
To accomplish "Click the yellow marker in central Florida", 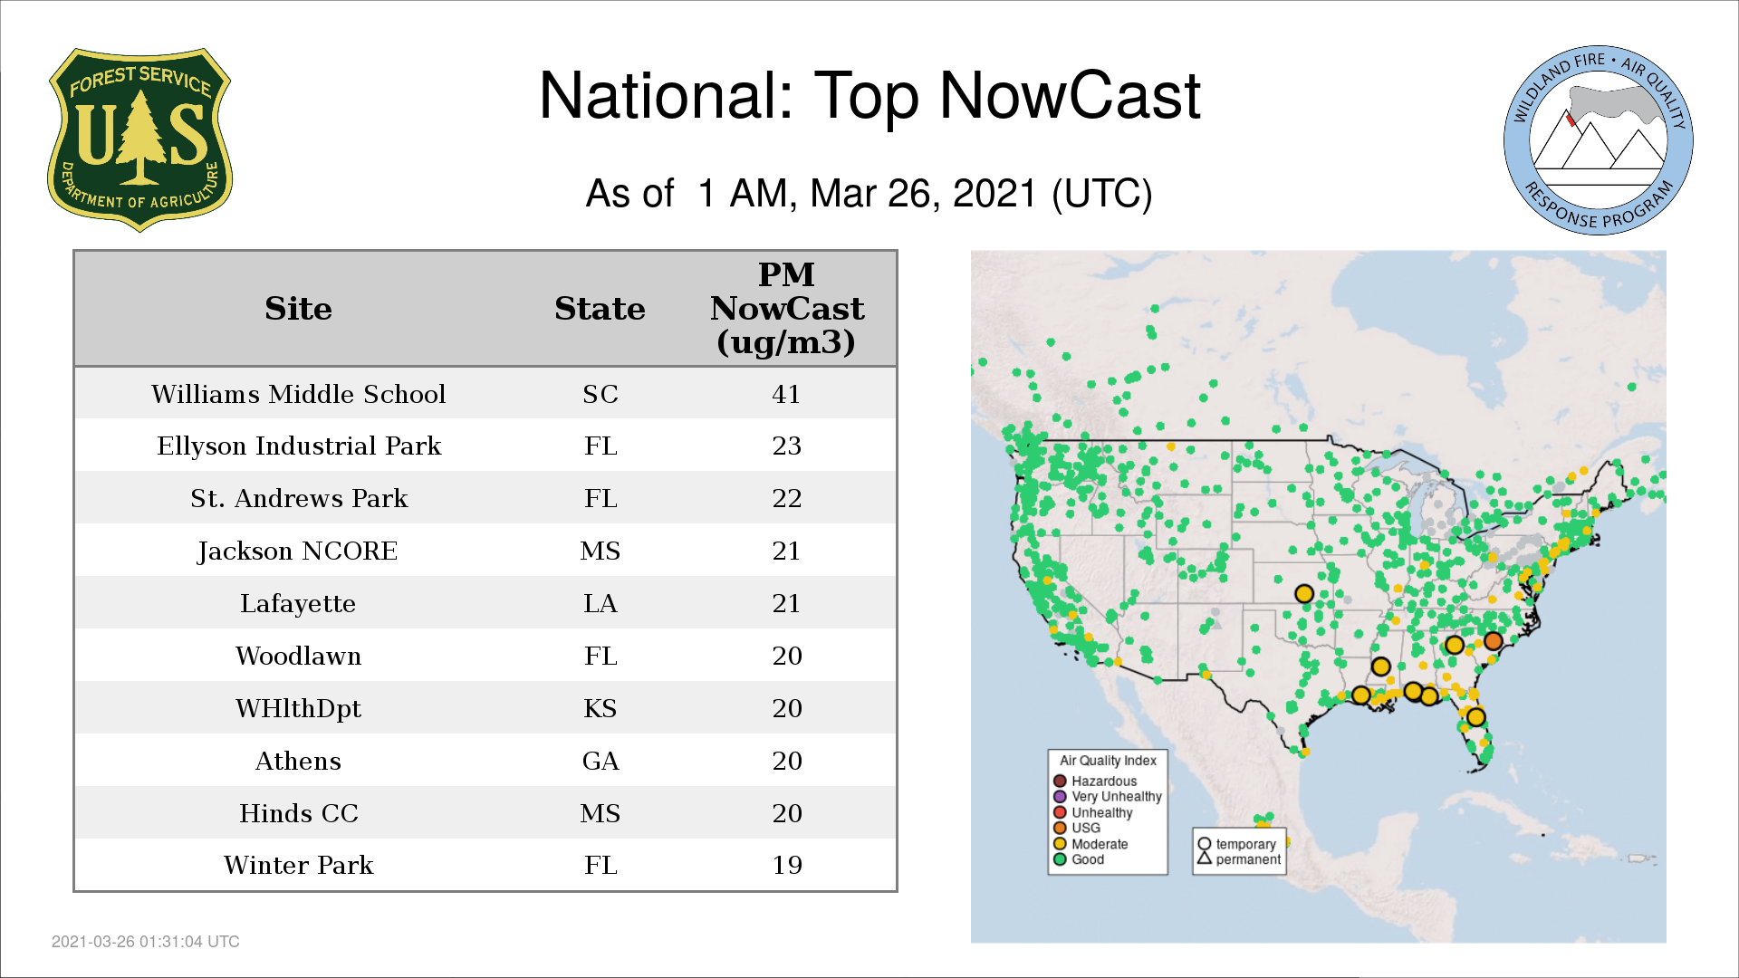I will coord(1475,717).
